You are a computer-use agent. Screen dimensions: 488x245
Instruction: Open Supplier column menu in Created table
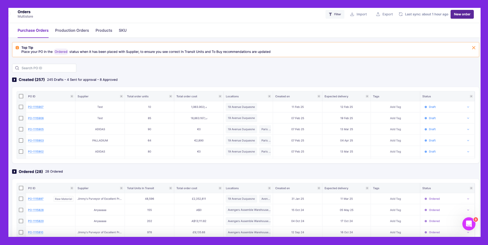(121, 96)
